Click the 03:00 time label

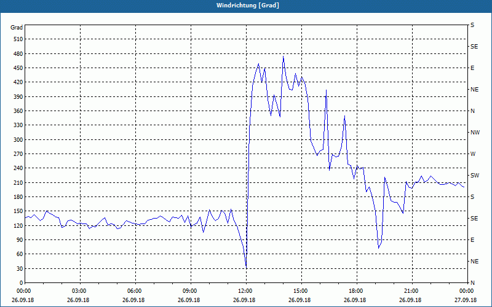click(80, 291)
